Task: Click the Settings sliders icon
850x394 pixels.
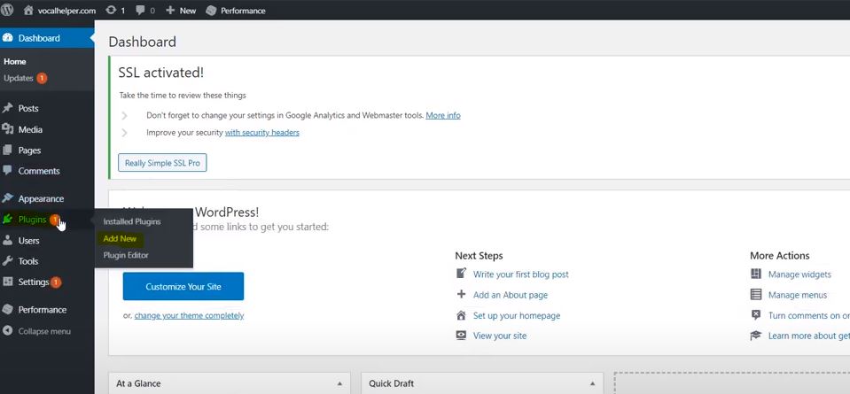Action: (x=8, y=282)
